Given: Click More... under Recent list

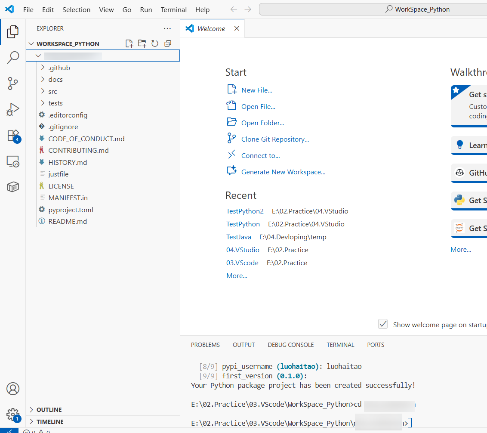Looking at the screenshot, I should point(237,276).
